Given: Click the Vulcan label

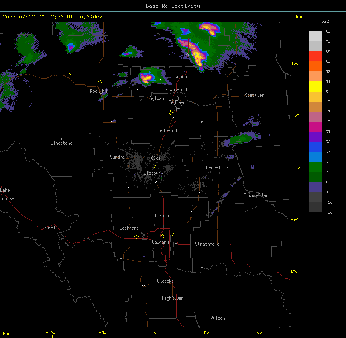Looking at the screenshot, I should 218,318.
